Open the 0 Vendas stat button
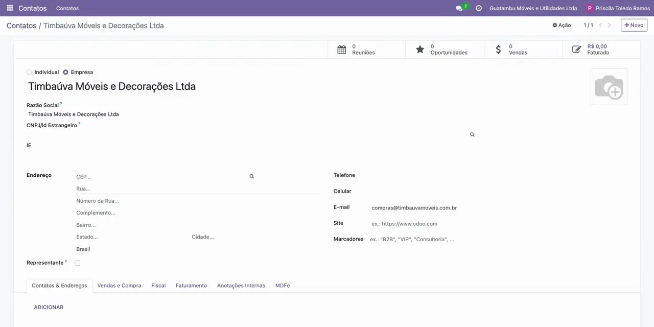654x327 pixels. coord(523,50)
